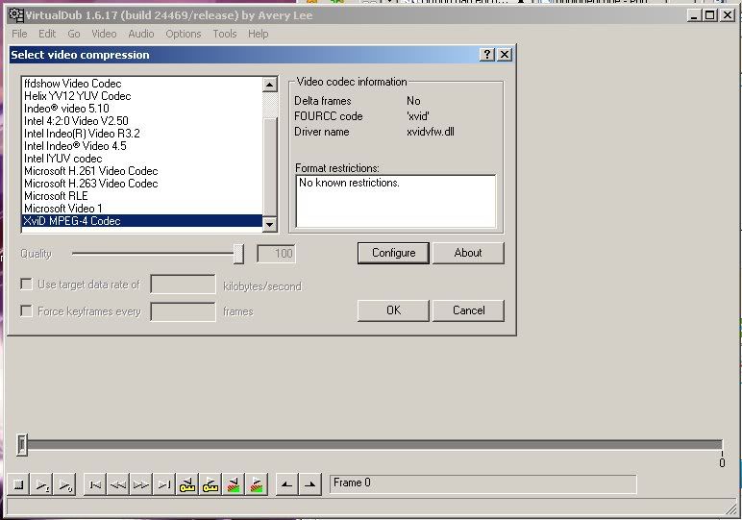
Task: Click the codec list scroll up arrow
Action: coord(270,85)
